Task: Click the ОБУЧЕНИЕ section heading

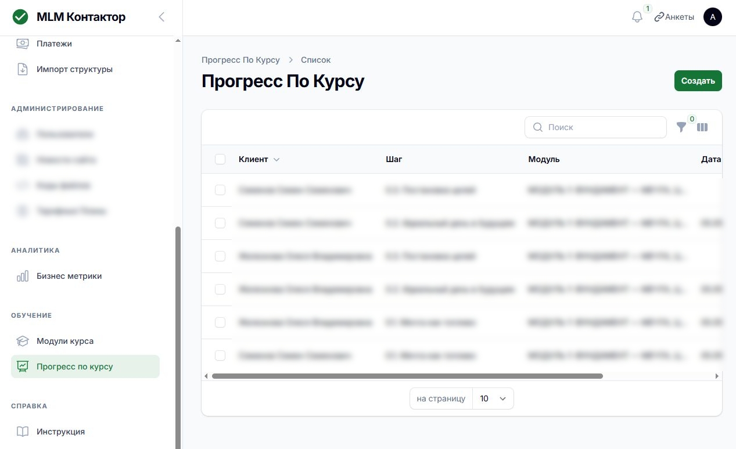Action: 31,315
